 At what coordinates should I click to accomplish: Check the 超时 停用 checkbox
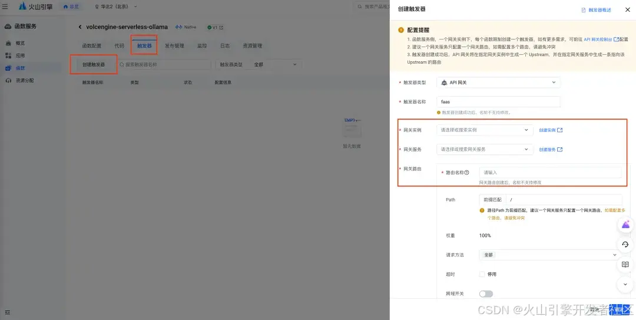482,275
